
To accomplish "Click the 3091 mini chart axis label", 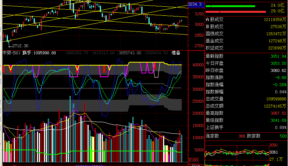I will tap(273, 145).
